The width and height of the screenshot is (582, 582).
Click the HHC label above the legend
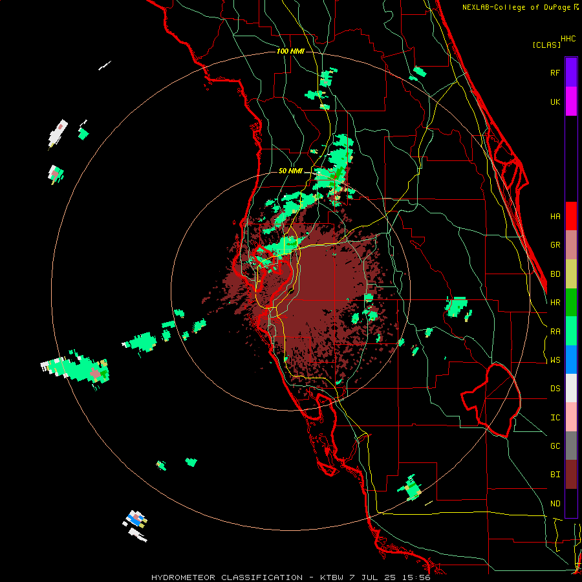pyautogui.click(x=568, y=39)
